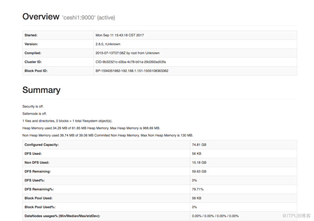Click the Block Pool ID: label
Screen dimensions: 314x221
point(36,71)
